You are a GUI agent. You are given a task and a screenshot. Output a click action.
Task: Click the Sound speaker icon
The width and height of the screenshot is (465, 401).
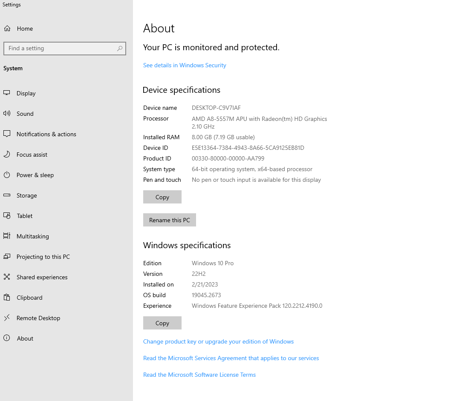coord(7,114)
